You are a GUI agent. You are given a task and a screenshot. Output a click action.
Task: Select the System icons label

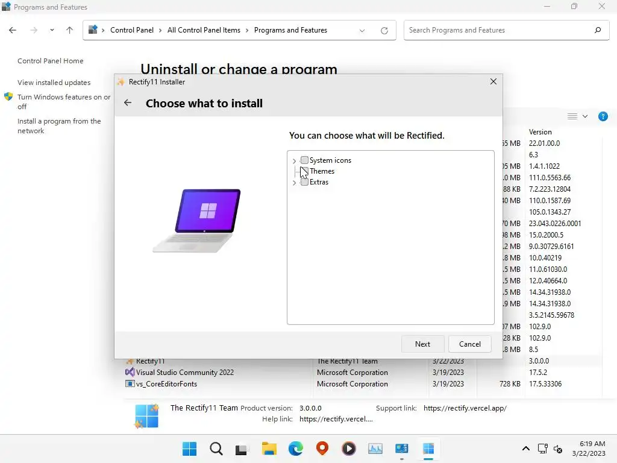[330, 160]
